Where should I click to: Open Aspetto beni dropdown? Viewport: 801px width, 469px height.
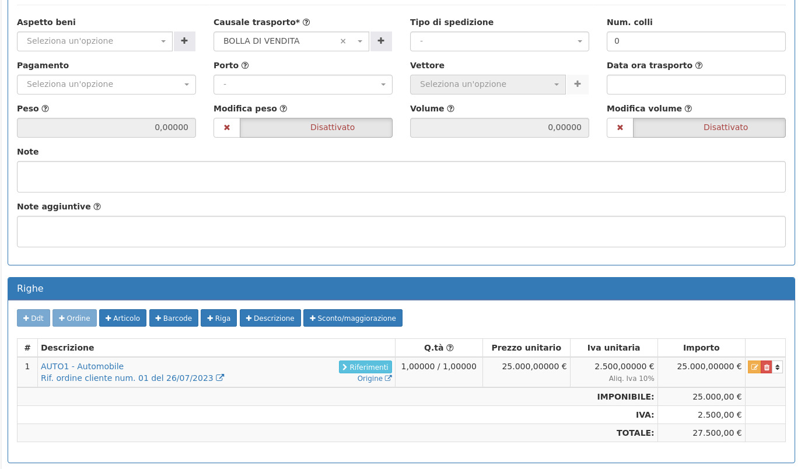(95, 41)
